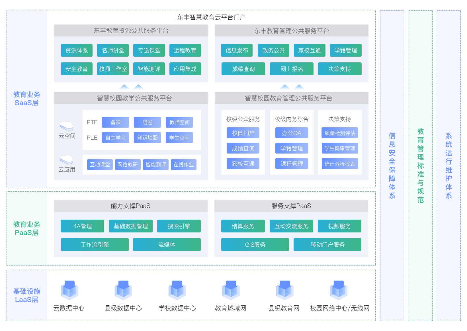Click the 云应用 cloud icon

(66, 160)
